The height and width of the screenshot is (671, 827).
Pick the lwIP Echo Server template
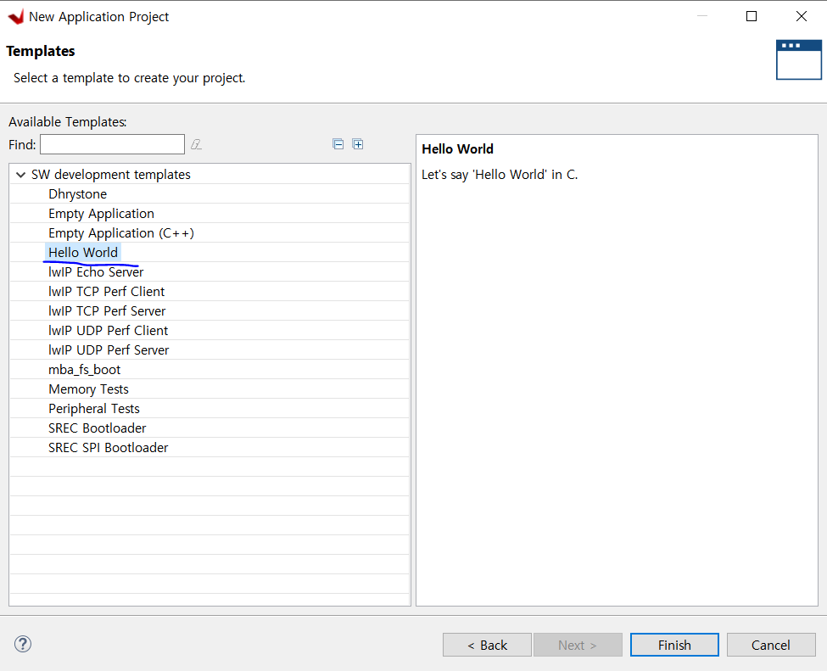click(96, 272)
